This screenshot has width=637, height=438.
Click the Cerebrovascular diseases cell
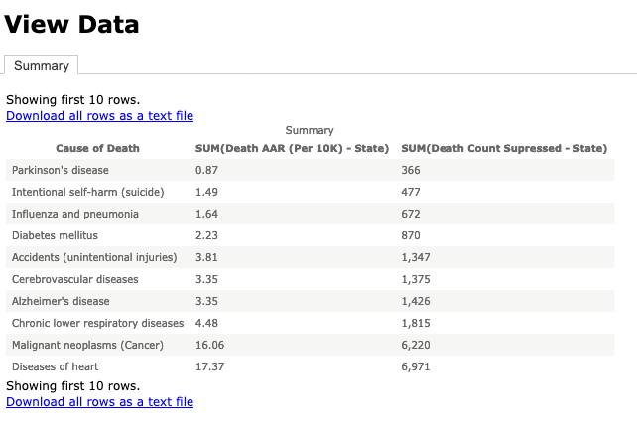[x=75, y=279]
